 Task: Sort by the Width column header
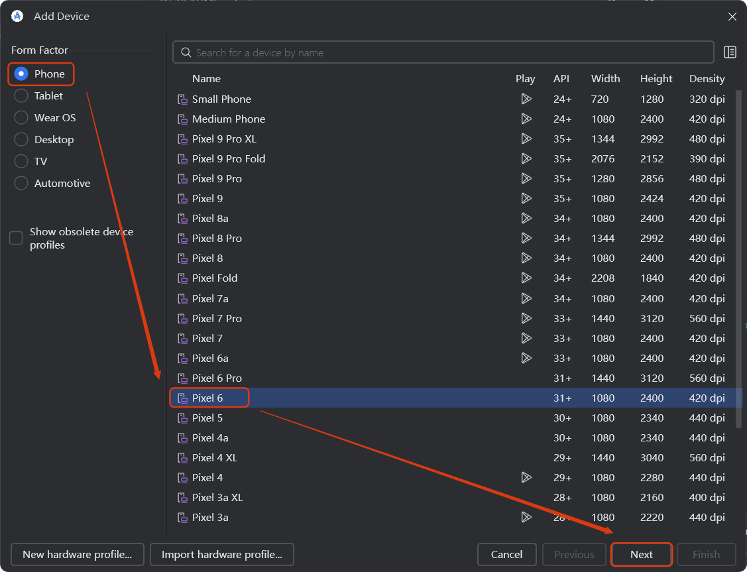pos(606,79)
